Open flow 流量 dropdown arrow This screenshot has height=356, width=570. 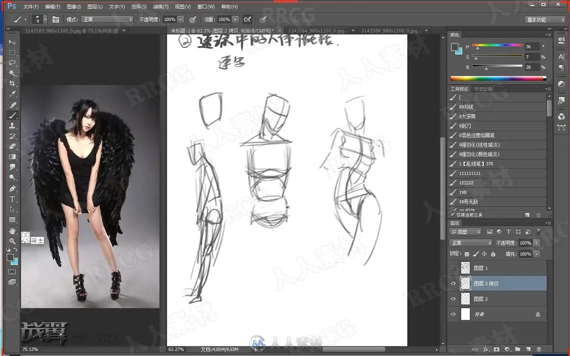tap(236, 19)
